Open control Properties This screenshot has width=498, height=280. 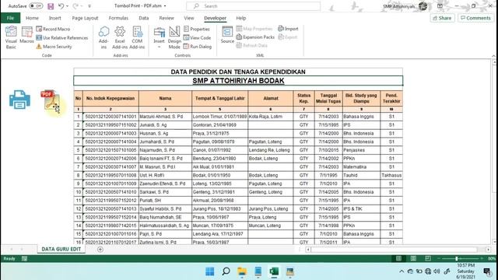click(x=197, y=29)
